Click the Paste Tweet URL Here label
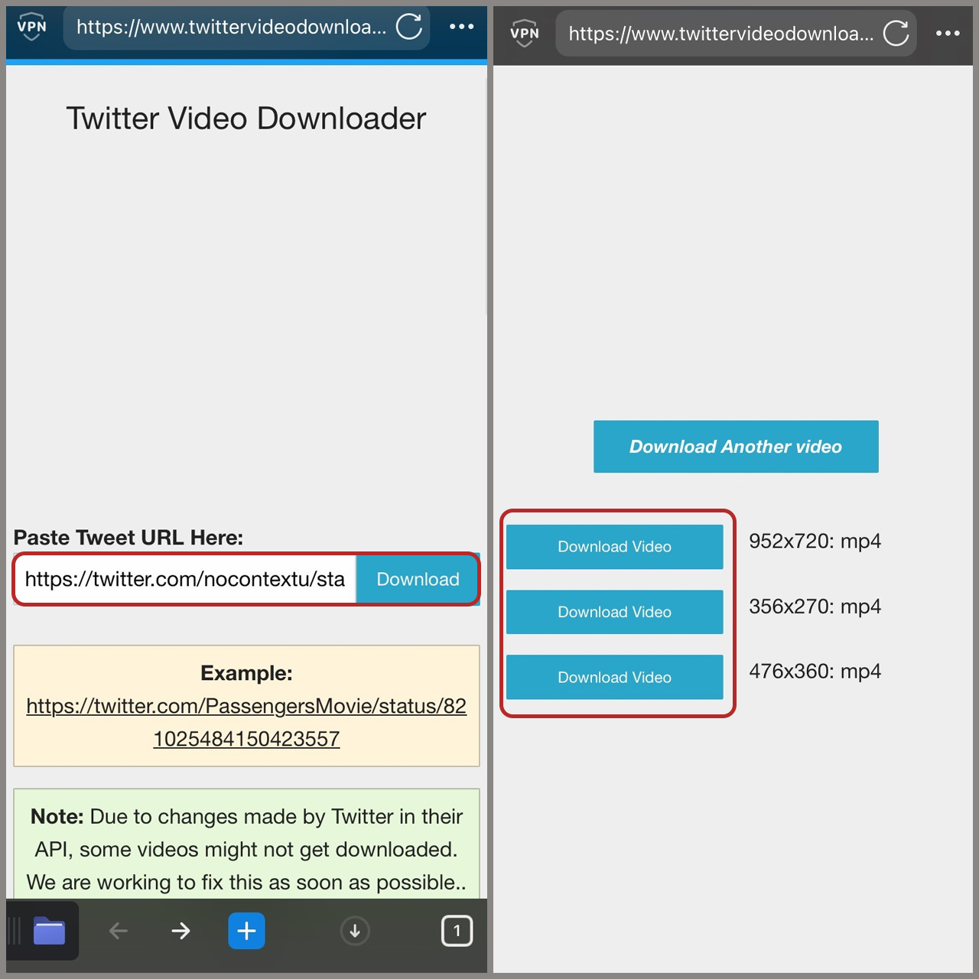 point(128,538)
